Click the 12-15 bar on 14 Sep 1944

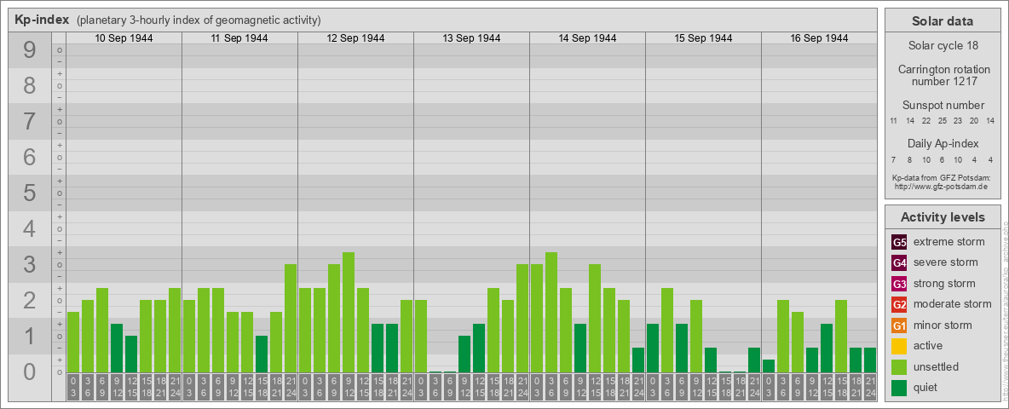click(595, 319)
